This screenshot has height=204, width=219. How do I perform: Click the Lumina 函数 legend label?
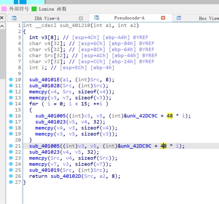click(53, 9)
